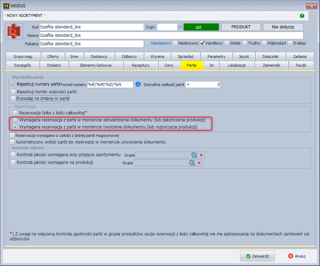Click the green help question mark icon
This screenshot has width=320, height=266.
tap(302, 16)
